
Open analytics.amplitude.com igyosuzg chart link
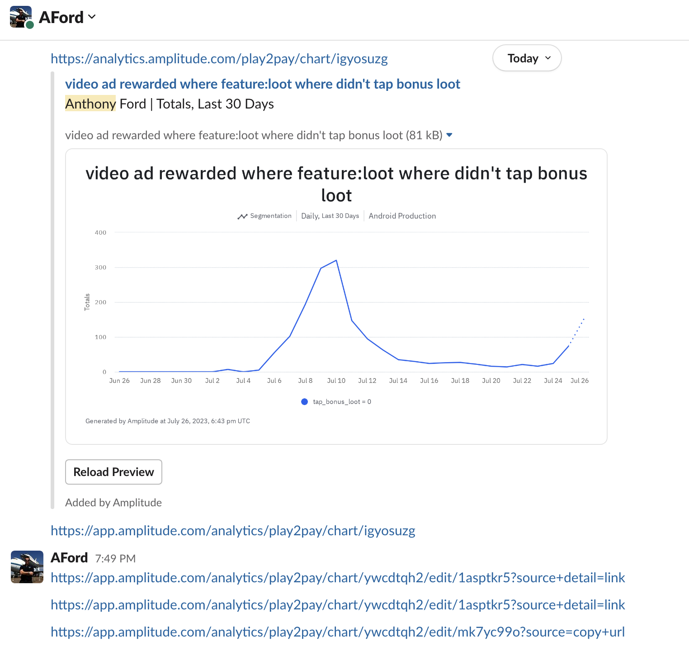[219, 59]
